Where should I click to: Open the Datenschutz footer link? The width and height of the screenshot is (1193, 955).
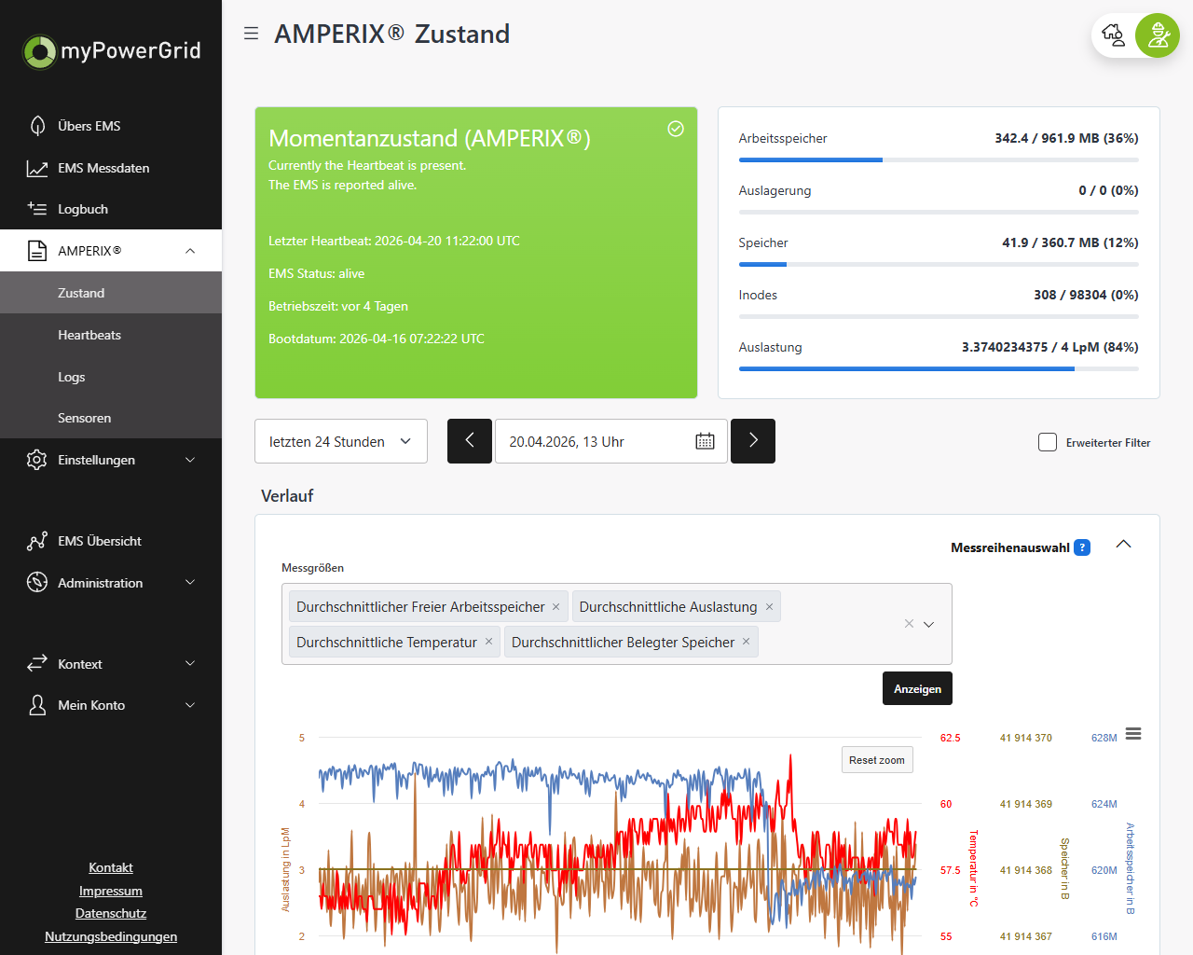pos(111,913)
